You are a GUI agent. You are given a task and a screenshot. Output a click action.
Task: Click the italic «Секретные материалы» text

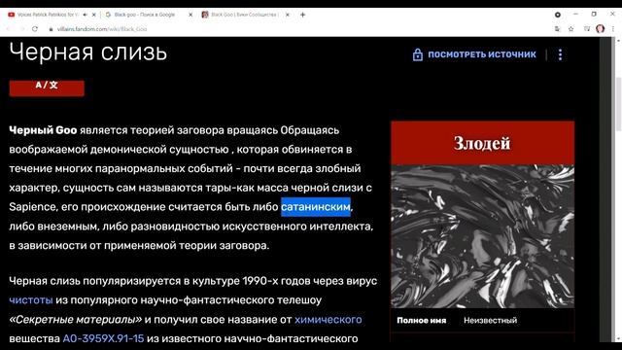pyautogui.click(x=76, y=320)
